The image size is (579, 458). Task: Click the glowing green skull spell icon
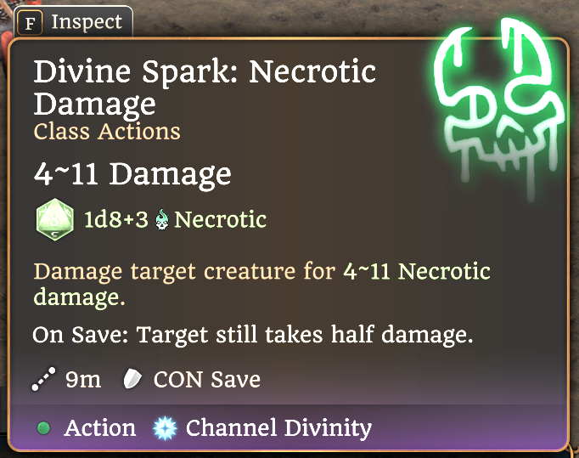[x=499, y=107]
